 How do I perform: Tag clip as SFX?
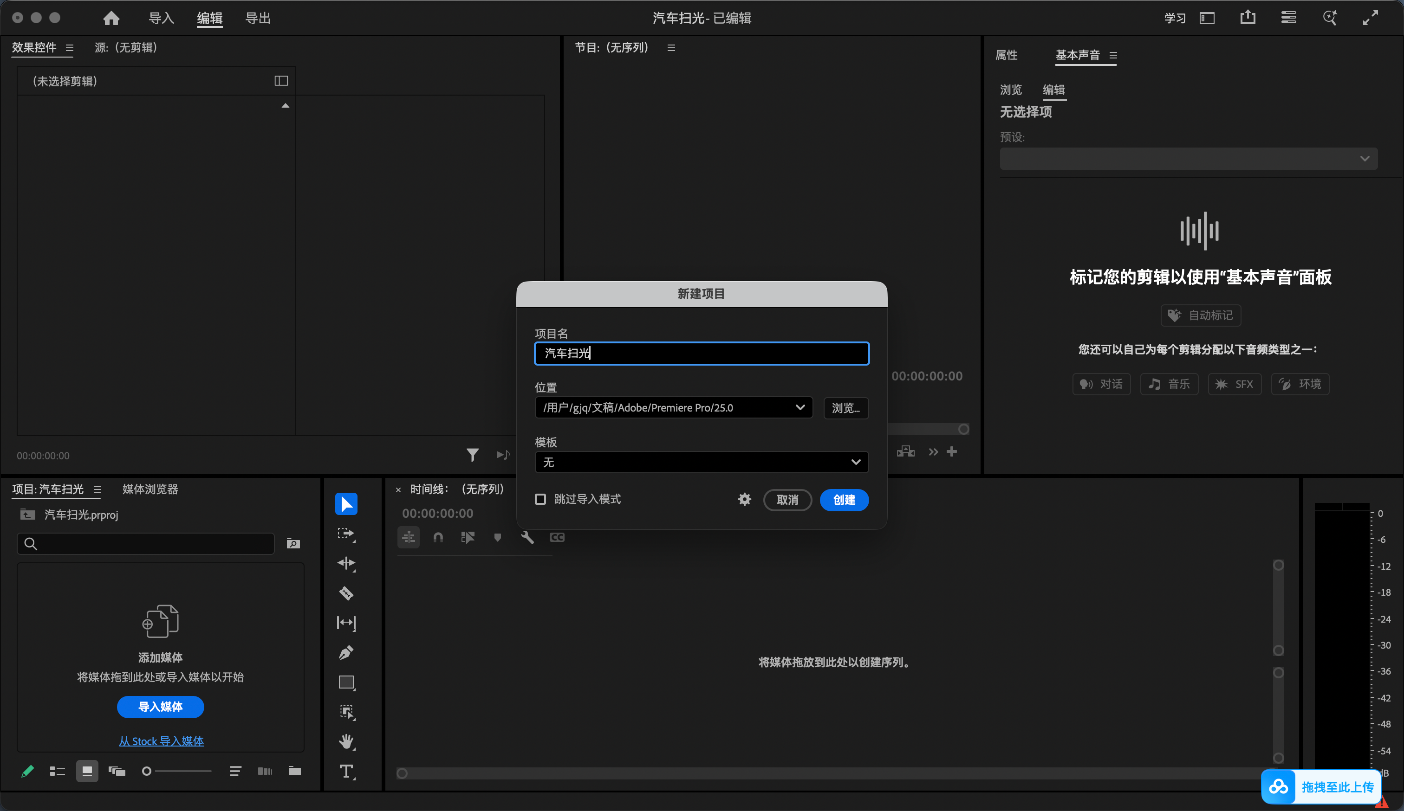[x=1235, y=384]
